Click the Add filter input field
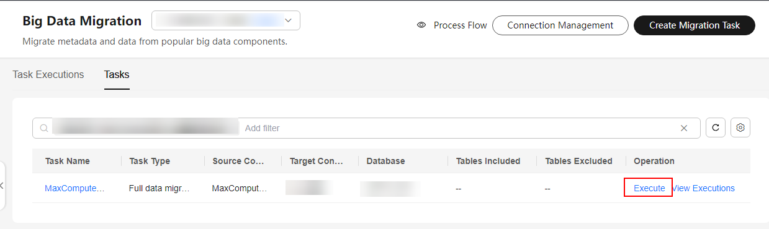This screenshot has height=229, width=769. (x=459, y=128)
